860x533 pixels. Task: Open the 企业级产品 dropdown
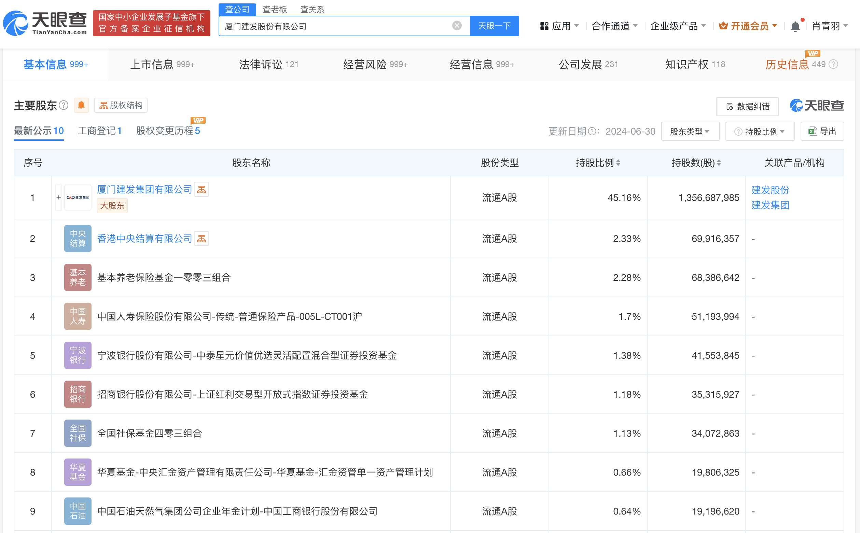pos(678,26)
